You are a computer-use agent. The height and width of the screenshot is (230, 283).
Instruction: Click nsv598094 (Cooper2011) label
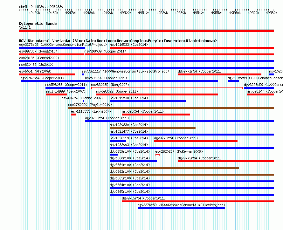pos(143,111)
